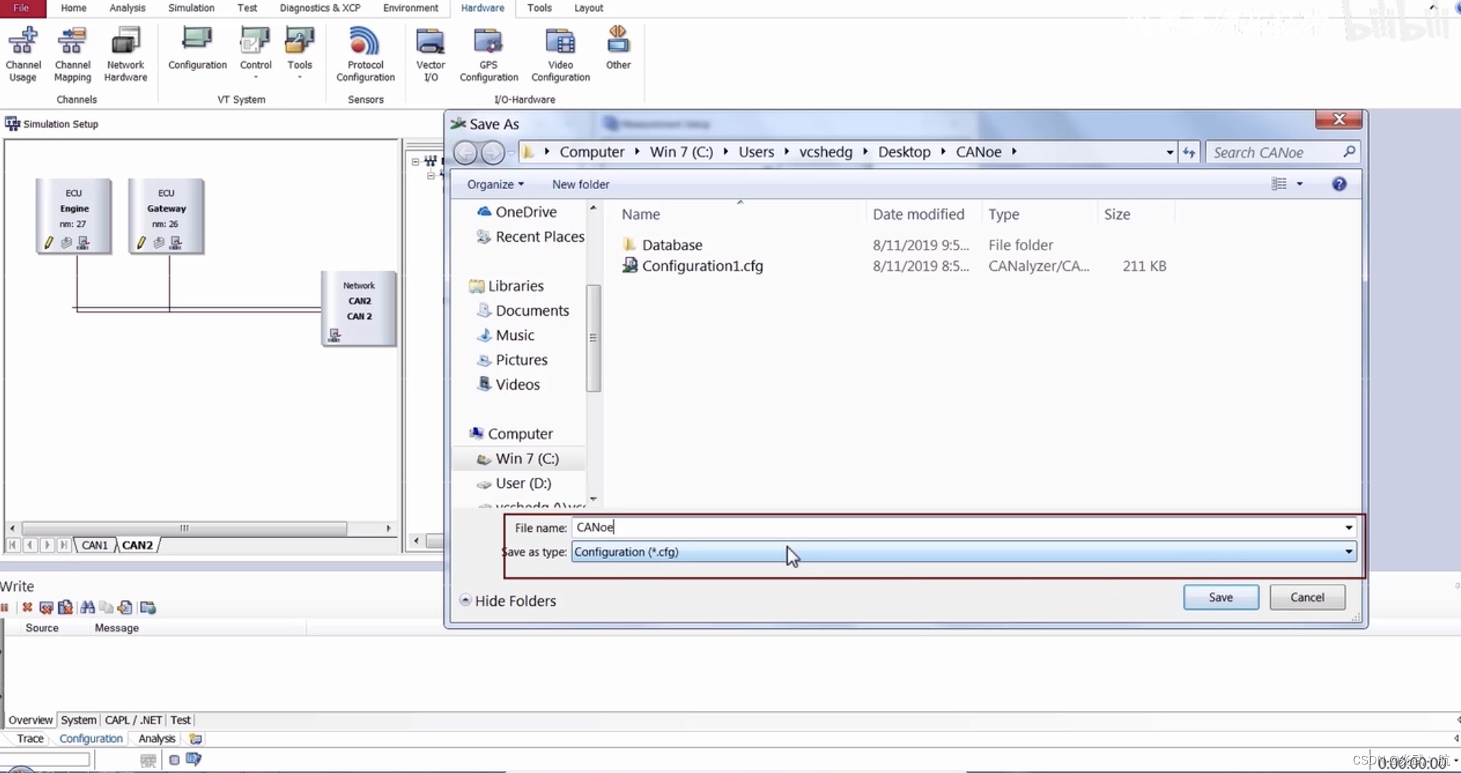The width and height of the screenshot is (1461, 773).
Task: Expand the Save as type dropdown
Action: [1348, 552]
